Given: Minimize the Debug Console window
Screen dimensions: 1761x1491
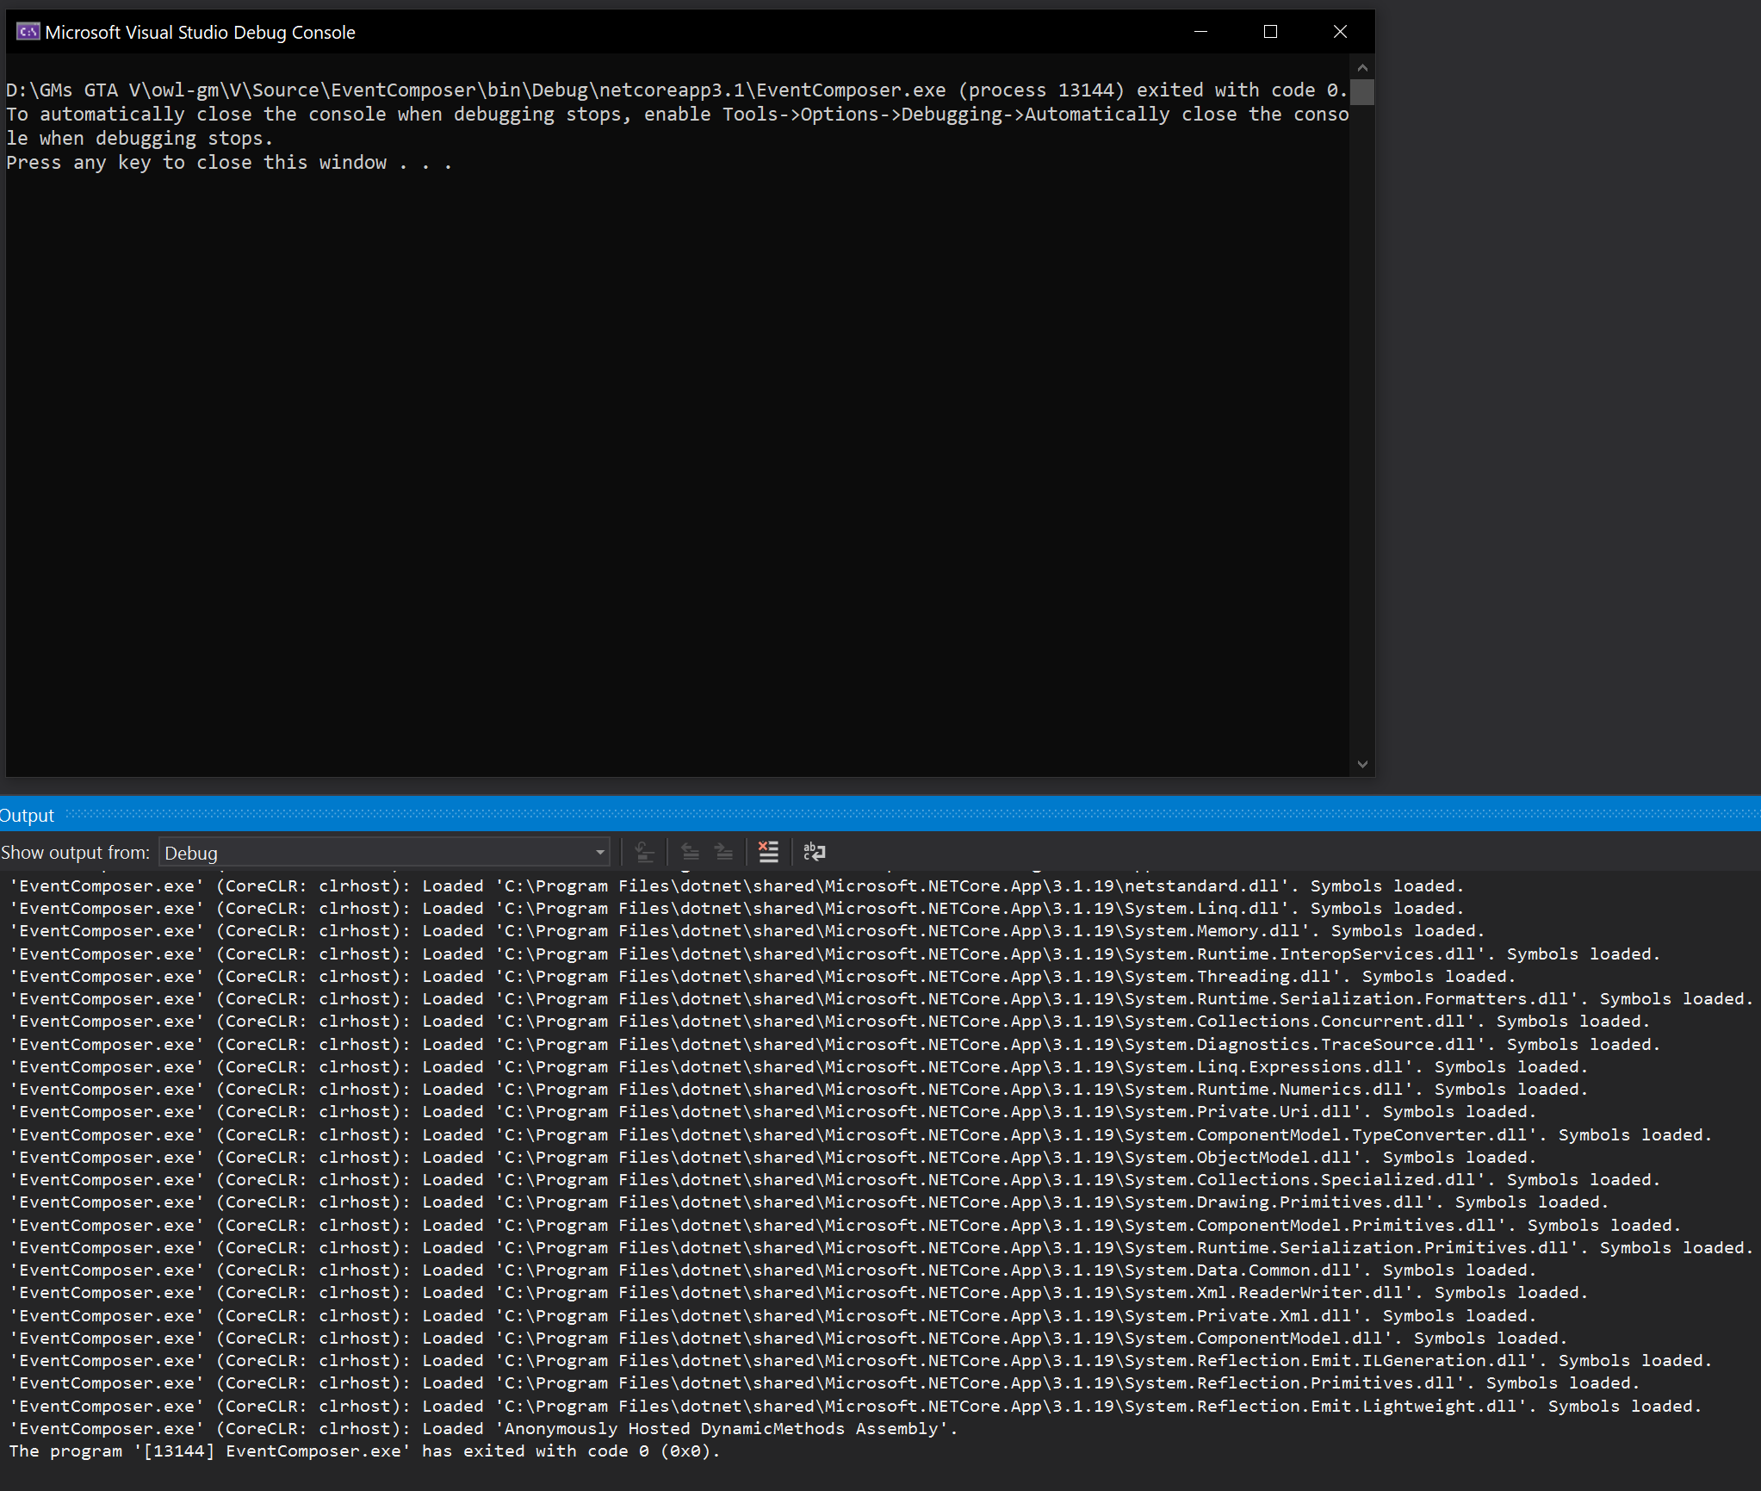Looking at the screenshot, I should pyautogui.click(x=1200, y=32).
